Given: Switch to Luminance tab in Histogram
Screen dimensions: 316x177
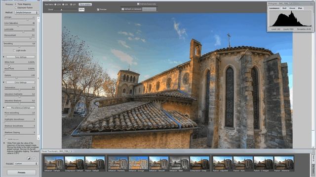Looking at the screenshot, I should (275, 8).
